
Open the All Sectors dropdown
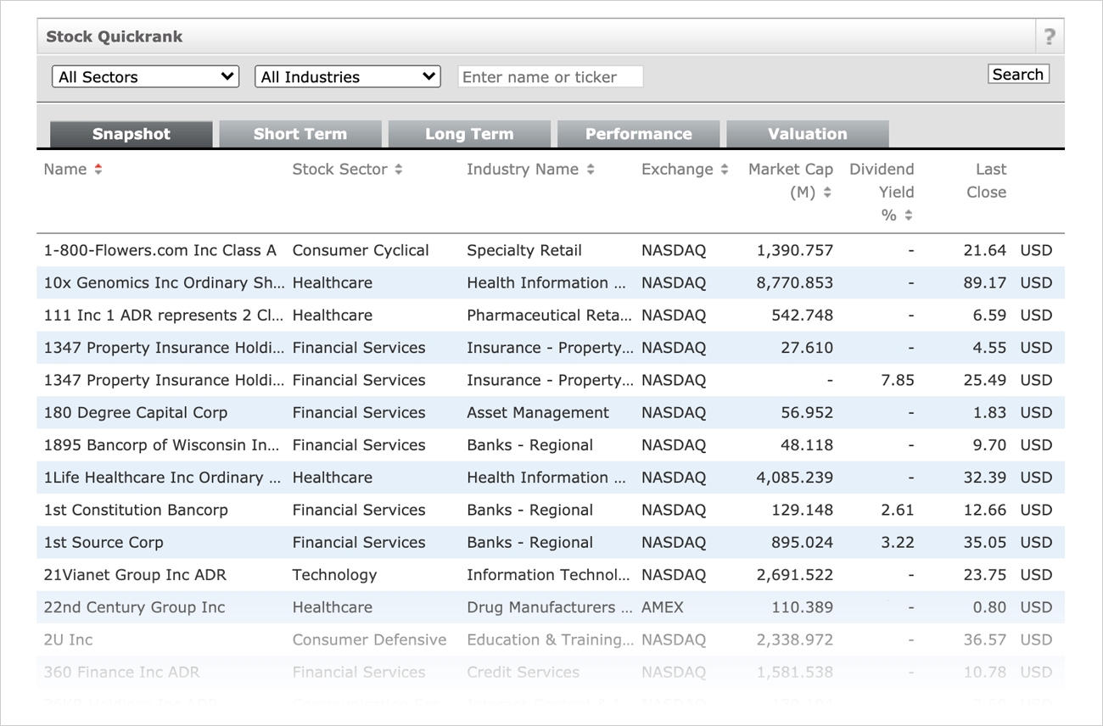click(145, 76)
